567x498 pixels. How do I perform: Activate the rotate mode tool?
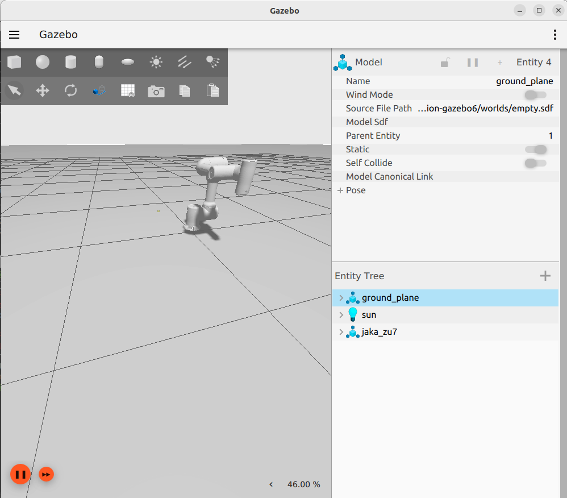[71, 90]
